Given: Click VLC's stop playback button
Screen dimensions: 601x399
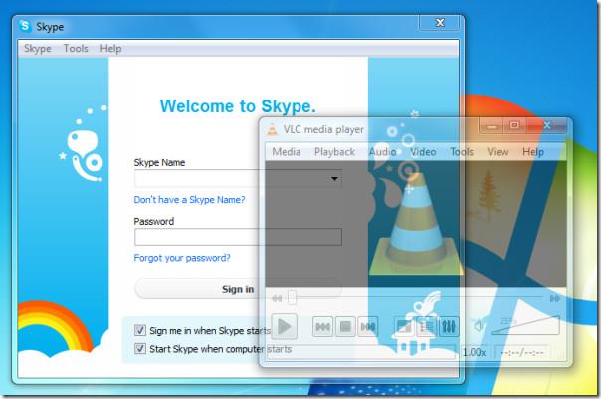Looking at the screenshot, I should [x=345, y=327].
